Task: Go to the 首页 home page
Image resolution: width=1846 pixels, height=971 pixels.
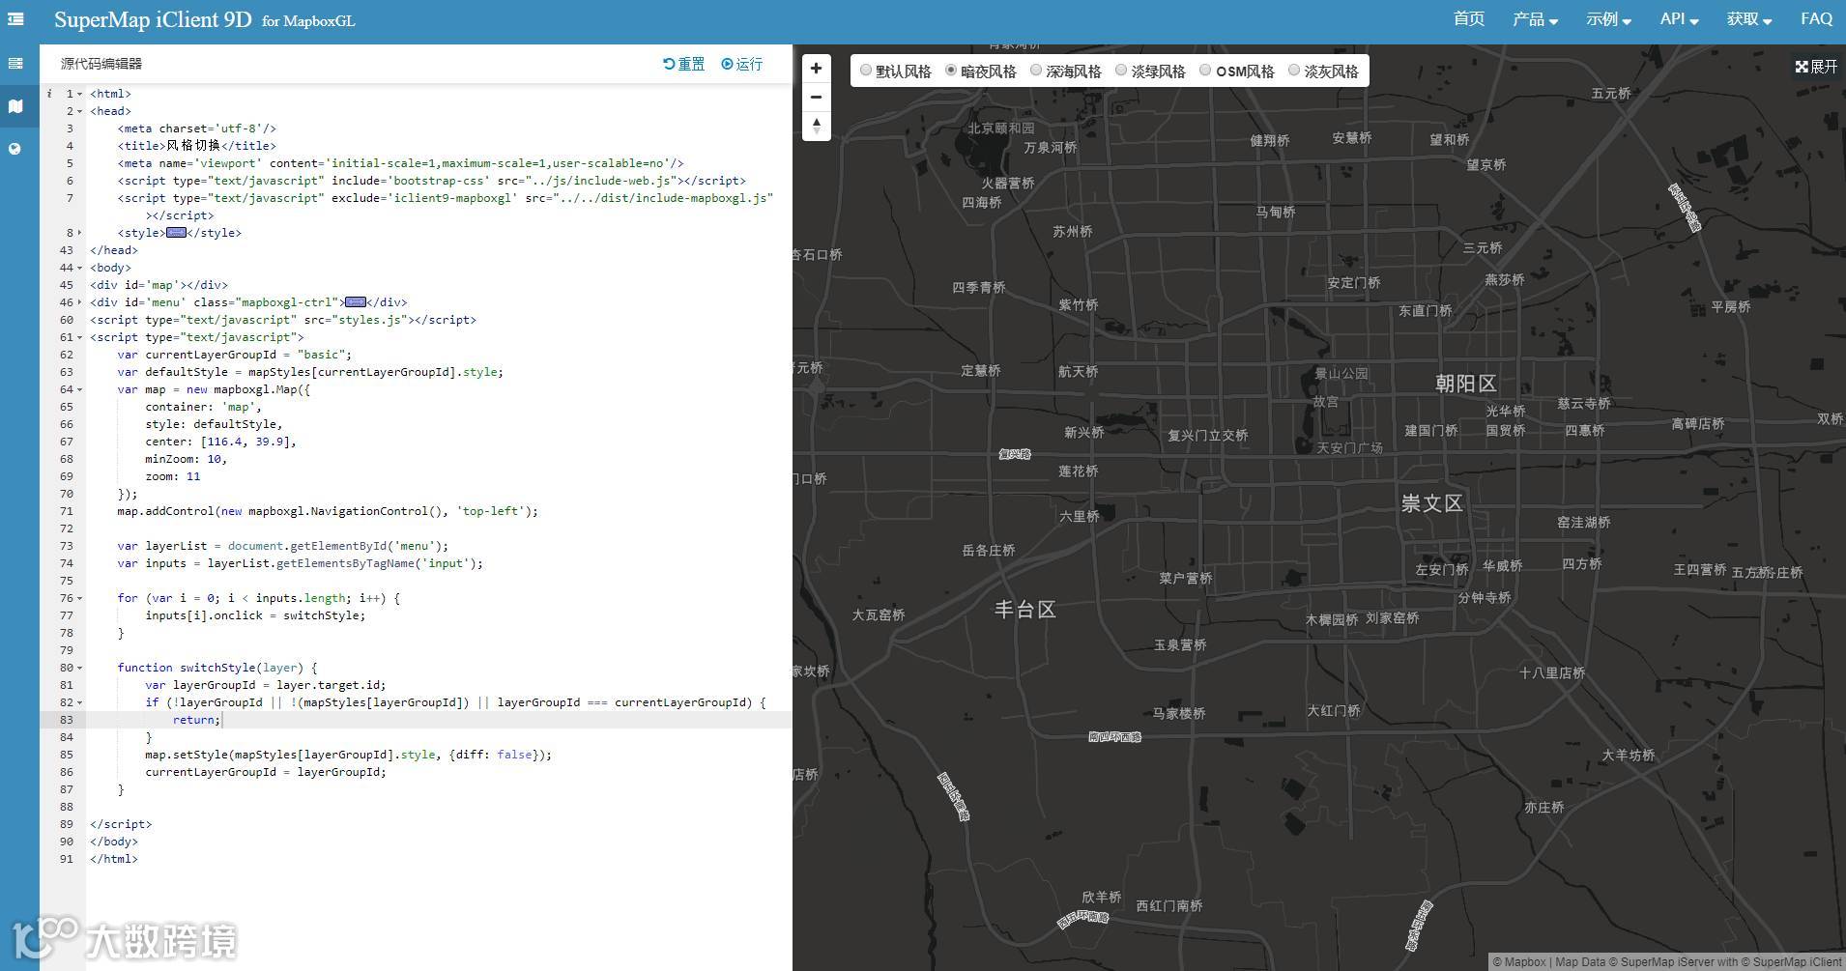Action: point(1469,19)
